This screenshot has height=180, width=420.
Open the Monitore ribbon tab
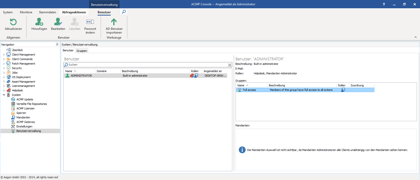click(x=26, y=12)
